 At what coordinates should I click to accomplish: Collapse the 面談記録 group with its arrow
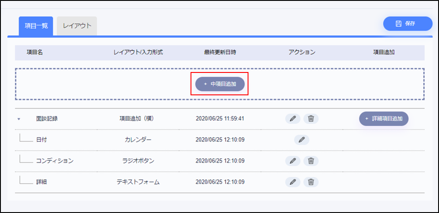tap(19, 119)
